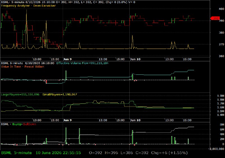Click the '10 June 2026 22:55:55' status bar timestamp

click(58, 153)
